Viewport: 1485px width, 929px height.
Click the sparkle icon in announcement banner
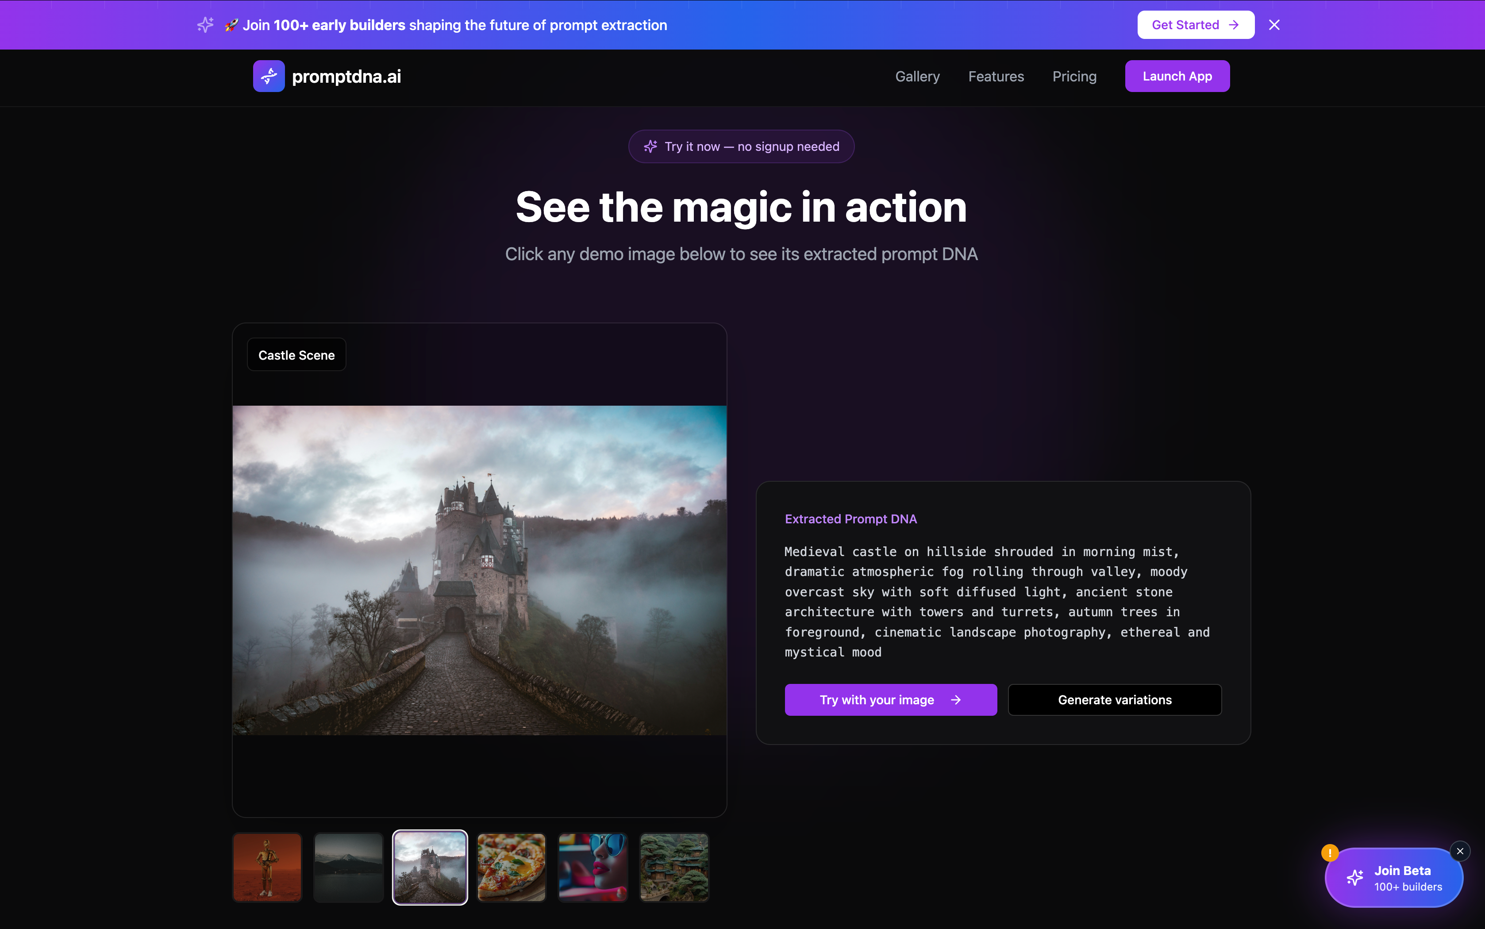pyautogui.click(x=205, y=25)
